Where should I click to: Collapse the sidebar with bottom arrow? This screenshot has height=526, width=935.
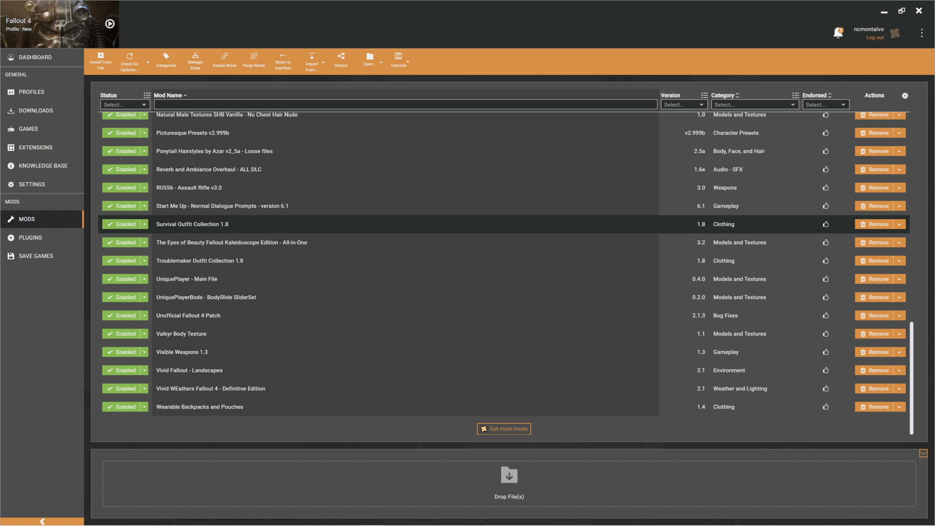click(42, 521)
